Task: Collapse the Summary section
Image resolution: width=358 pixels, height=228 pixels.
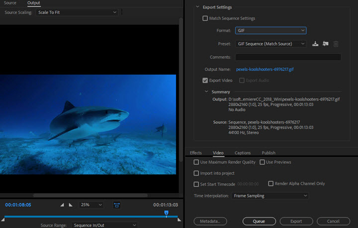Action: pos(207,92)
